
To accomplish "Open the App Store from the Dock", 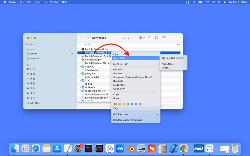I will click(x=57, y=148).
